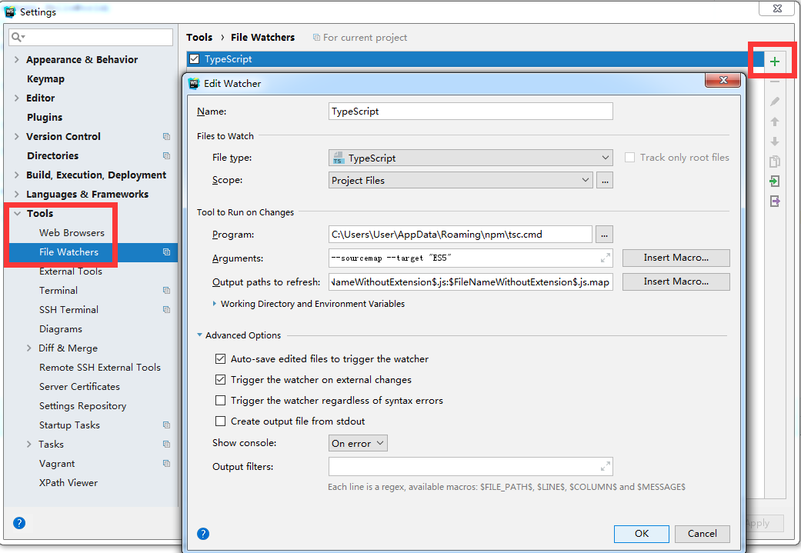This screenshot has width=801, height=553.
Task: Expand the Arguments field with expand icon
Action: coord(606,258)
